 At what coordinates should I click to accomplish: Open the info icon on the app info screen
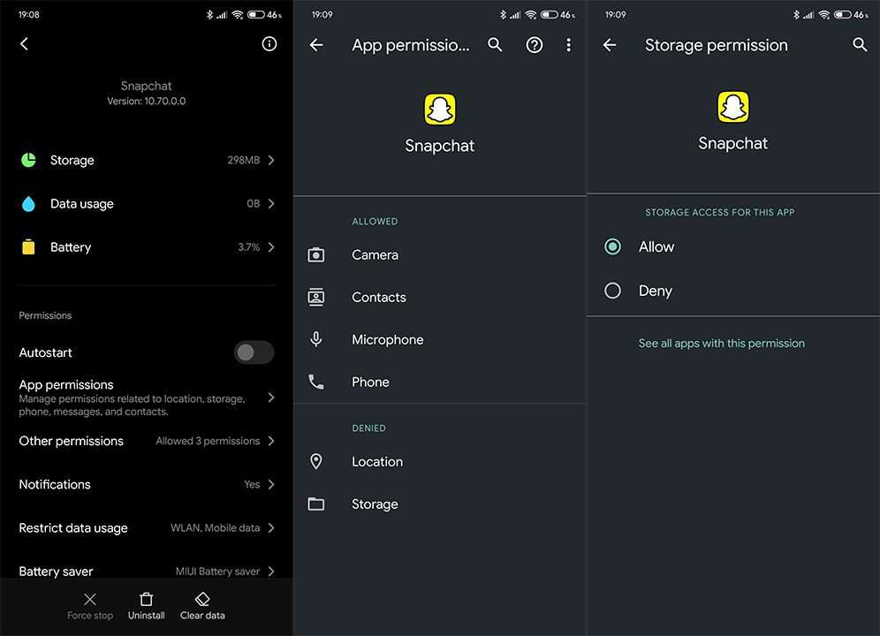(269, 44)
